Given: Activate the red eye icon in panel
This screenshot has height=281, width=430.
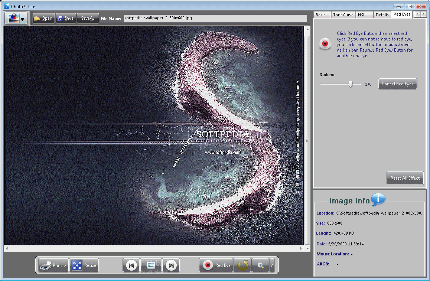Looking at the screenshot, I should (325, 43).
